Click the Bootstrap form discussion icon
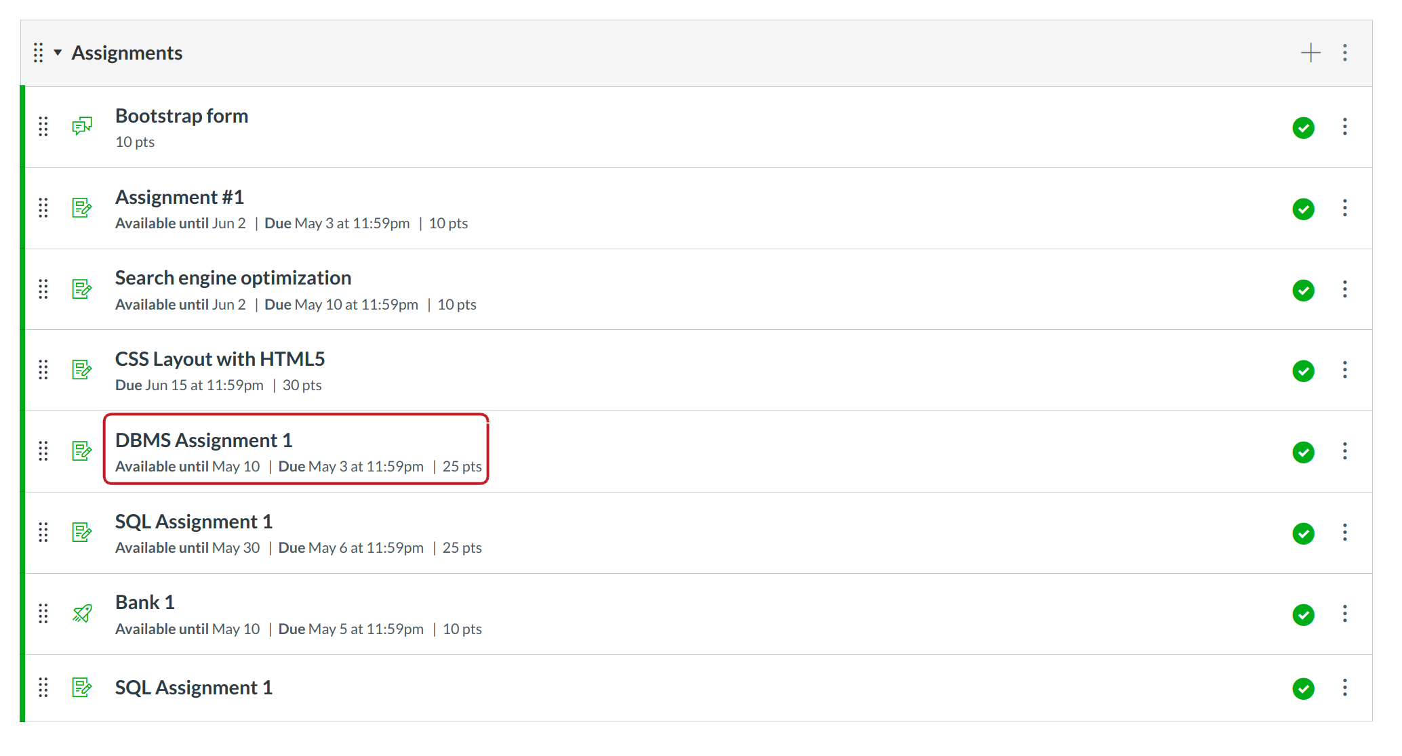Screen dimensions: 1402x756 tap(82, 126)
